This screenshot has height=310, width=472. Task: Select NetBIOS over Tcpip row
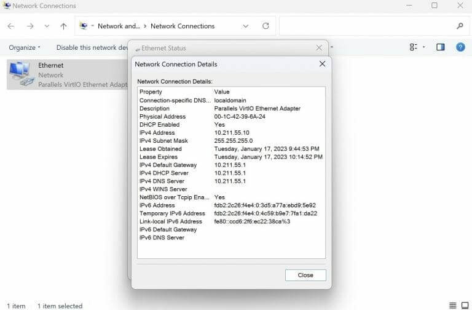click(231, 197)
